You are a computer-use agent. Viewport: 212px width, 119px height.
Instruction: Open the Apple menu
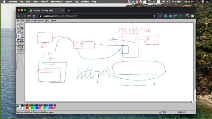pos(4,2)
